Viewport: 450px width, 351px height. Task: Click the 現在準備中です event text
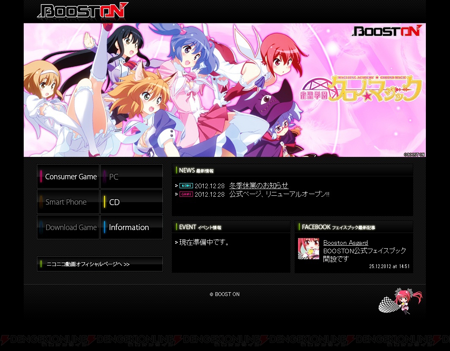point(204,242)
